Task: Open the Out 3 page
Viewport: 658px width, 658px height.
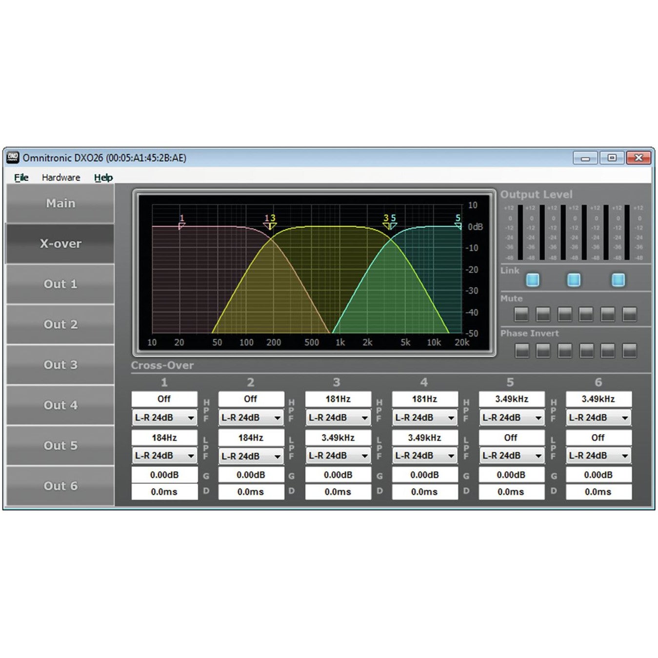Action: pyautogui.click(x=60, y=365)
